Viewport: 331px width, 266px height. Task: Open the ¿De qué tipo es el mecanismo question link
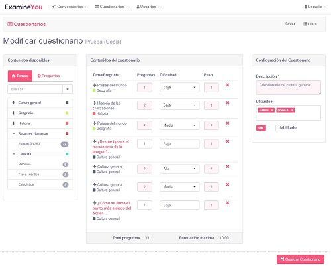tap(111, 147)
